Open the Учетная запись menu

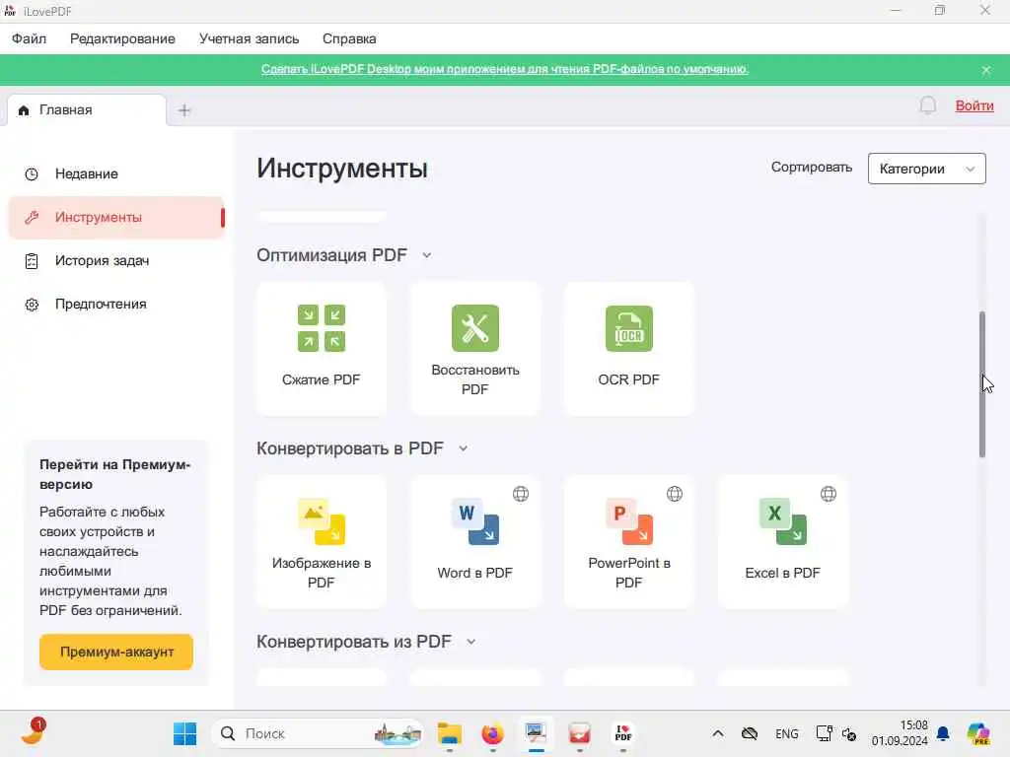(250, 38)
